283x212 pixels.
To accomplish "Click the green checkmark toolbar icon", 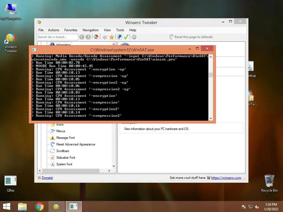I will (x=126, y=37).
